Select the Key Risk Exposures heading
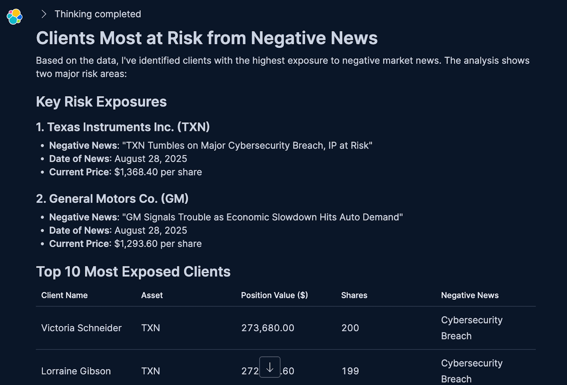 (x=101, y=102)
